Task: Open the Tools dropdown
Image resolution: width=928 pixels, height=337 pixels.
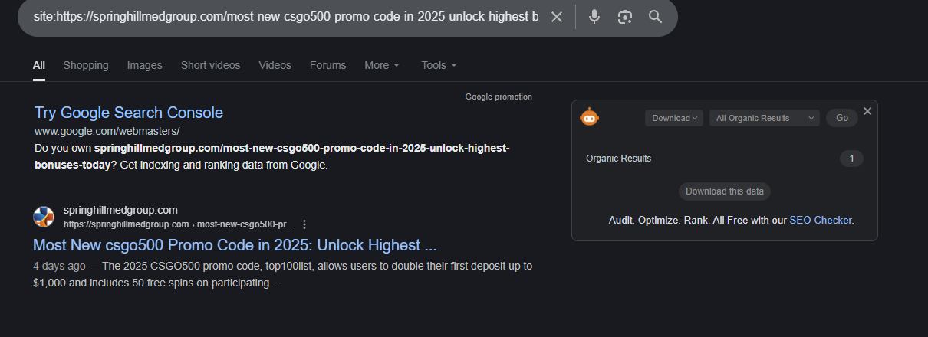Action: (439, 65)
